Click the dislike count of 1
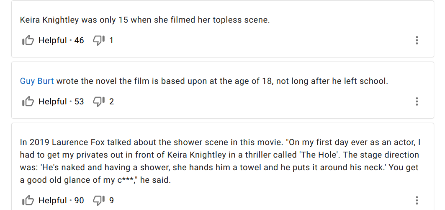Screen dimensions: 445x210 pyautogui.click(x=111, y=41)
